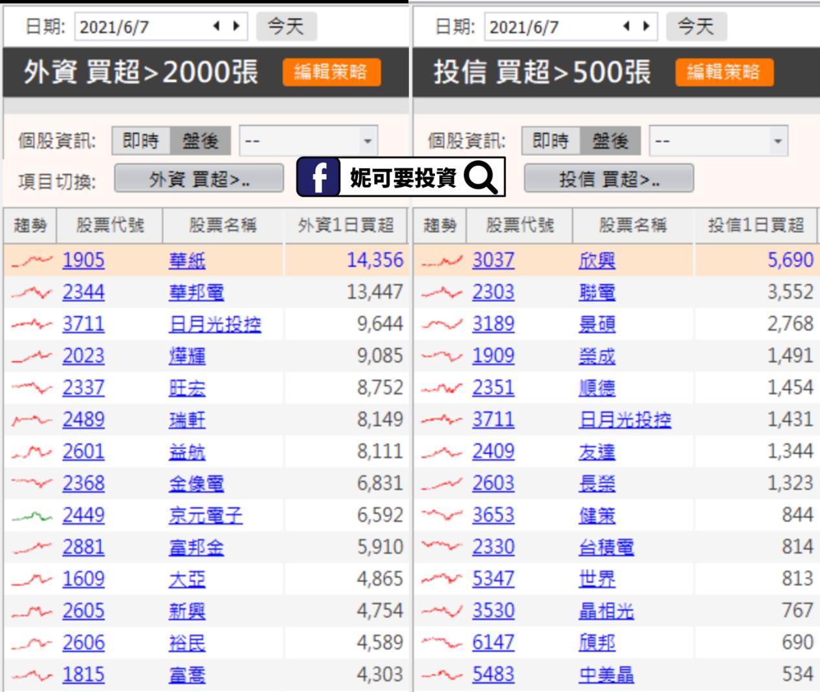Open stock code 1905 link
Viewport: 820px width, 692px height.
tap(83, 260)
